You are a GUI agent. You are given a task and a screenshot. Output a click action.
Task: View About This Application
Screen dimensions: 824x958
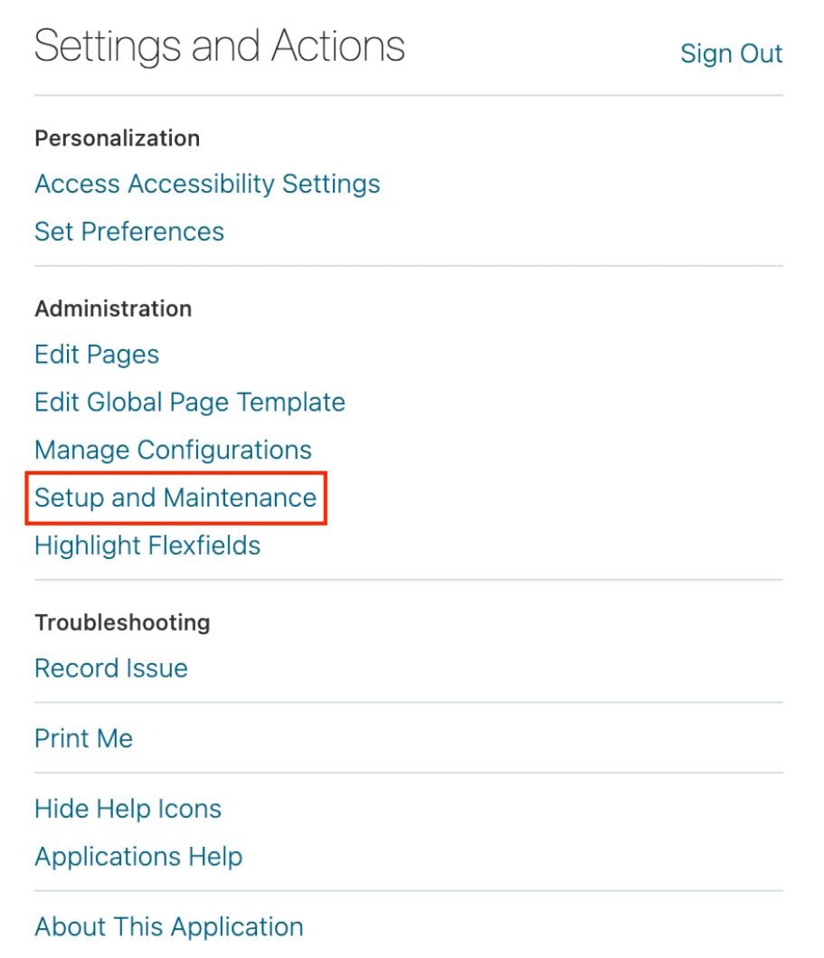point(169,926)
